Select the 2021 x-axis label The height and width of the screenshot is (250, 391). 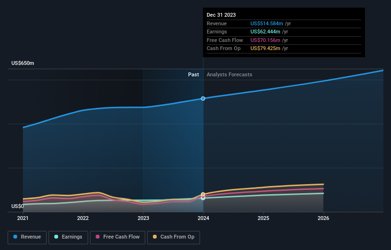click(x=23, y=218)
